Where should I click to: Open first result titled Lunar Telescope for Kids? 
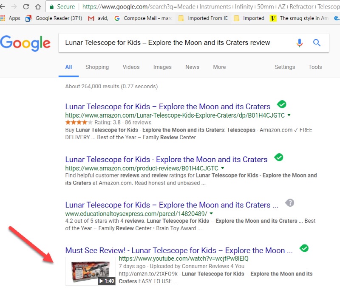(168, 107)
